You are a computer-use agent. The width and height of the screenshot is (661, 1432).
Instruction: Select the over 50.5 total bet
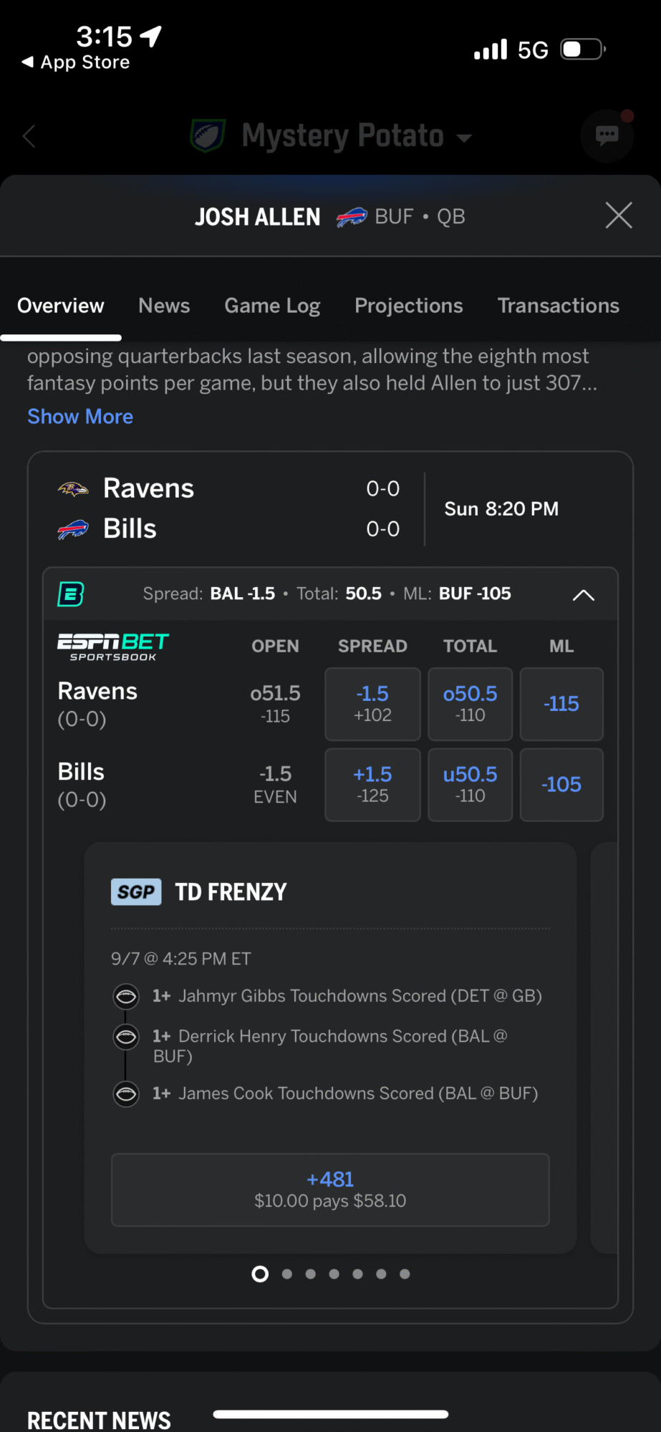(470, 704)
